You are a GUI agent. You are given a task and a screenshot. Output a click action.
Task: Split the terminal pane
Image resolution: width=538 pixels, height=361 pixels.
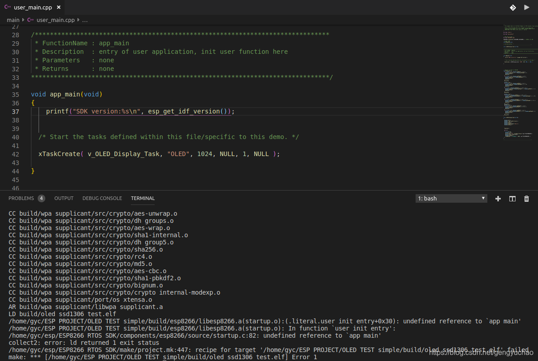512,199
